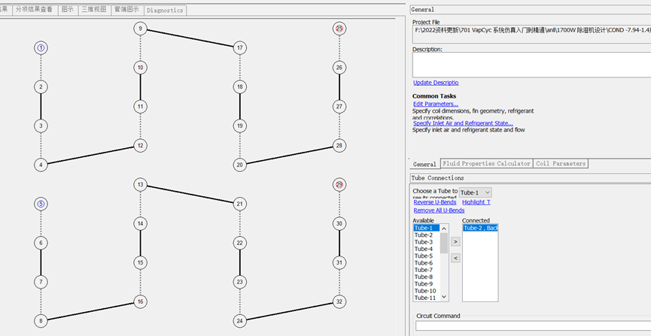Open the Choose a Tube dropdown showing Tube-1
Image resolution: width=651 pixels, height=336 pixels.
pos(476,192)
